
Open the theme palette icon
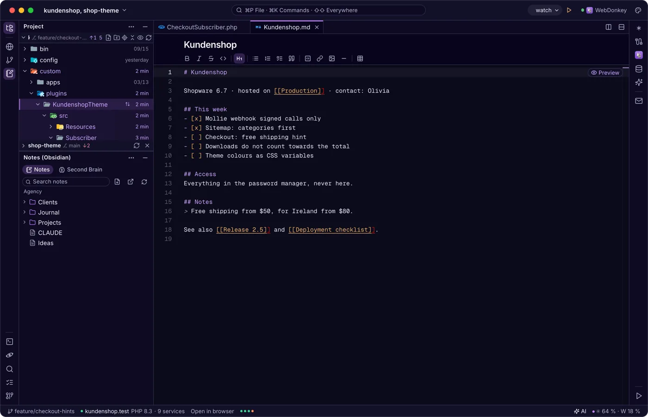click(638, 10)
